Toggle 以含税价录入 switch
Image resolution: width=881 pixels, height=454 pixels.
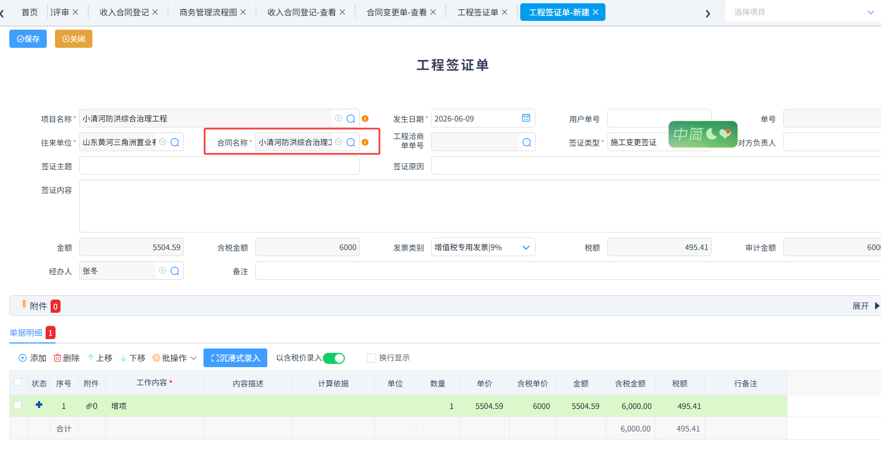pyautogui.click(x=334, y=358)
